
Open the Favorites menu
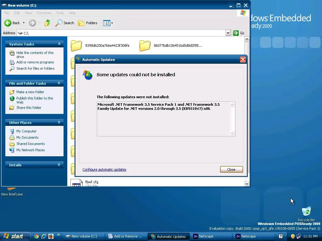click(x=44, y=13)
